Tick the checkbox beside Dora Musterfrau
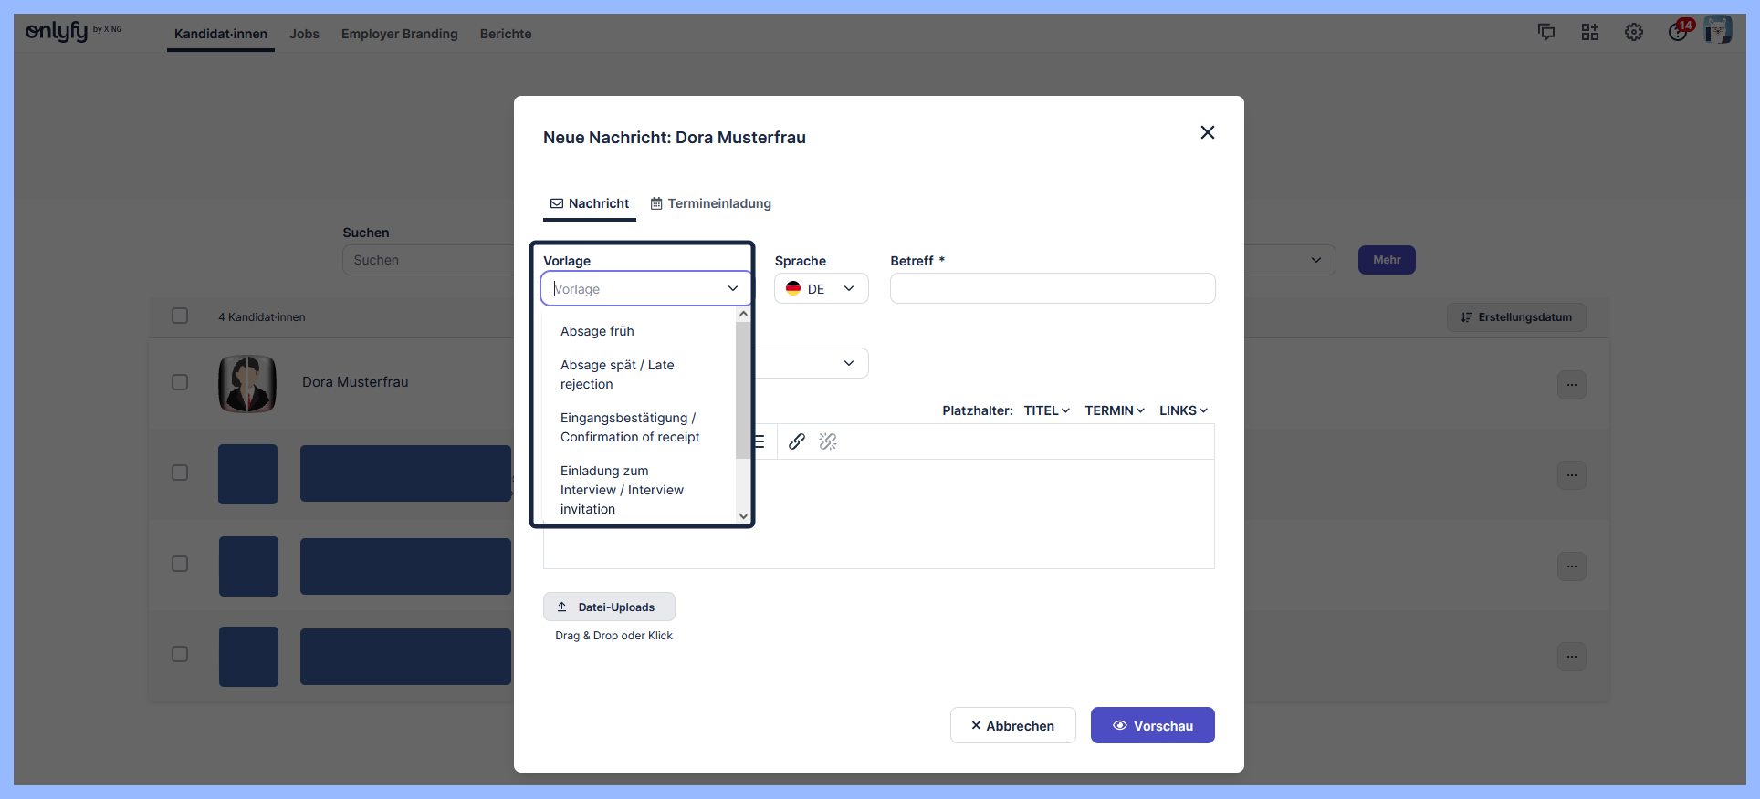This screenshot has width=1760, height=799. click(180, 382)
